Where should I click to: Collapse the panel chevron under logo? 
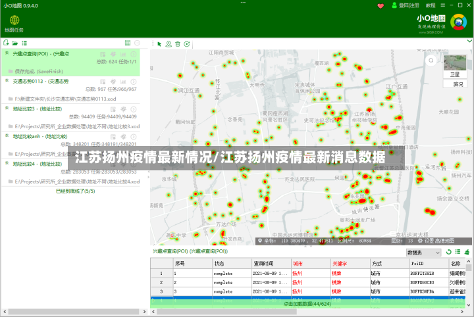469,41
